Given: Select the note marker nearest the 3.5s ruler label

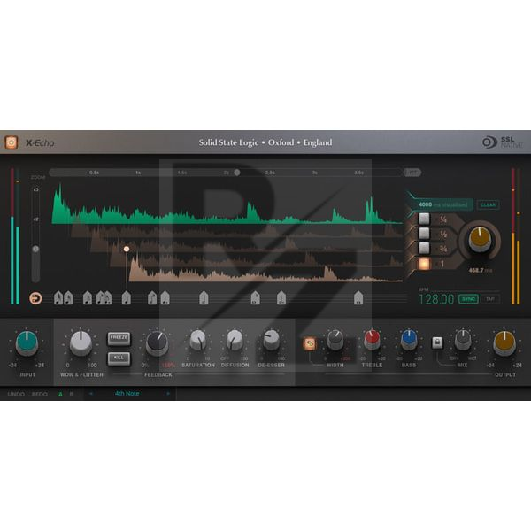Looking at the screenshot, I should point(358,298).
